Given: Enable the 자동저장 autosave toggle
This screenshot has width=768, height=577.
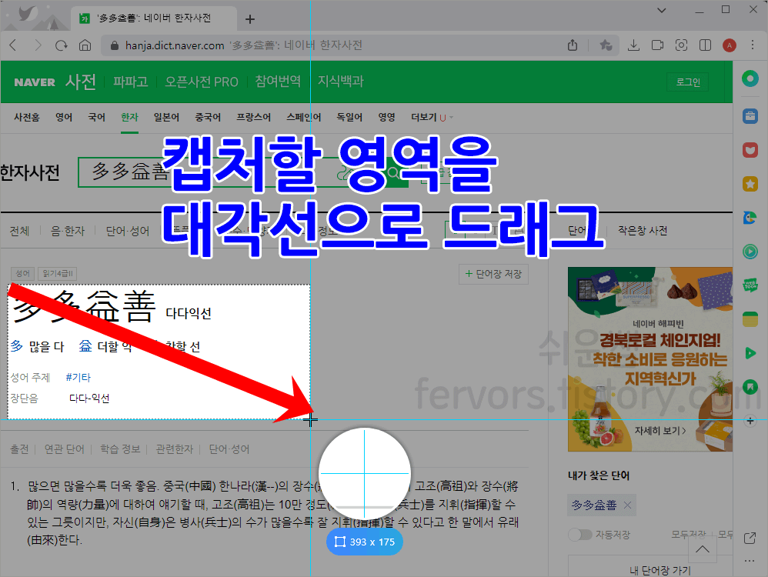Looking at the screenshot, I should 581,534.
